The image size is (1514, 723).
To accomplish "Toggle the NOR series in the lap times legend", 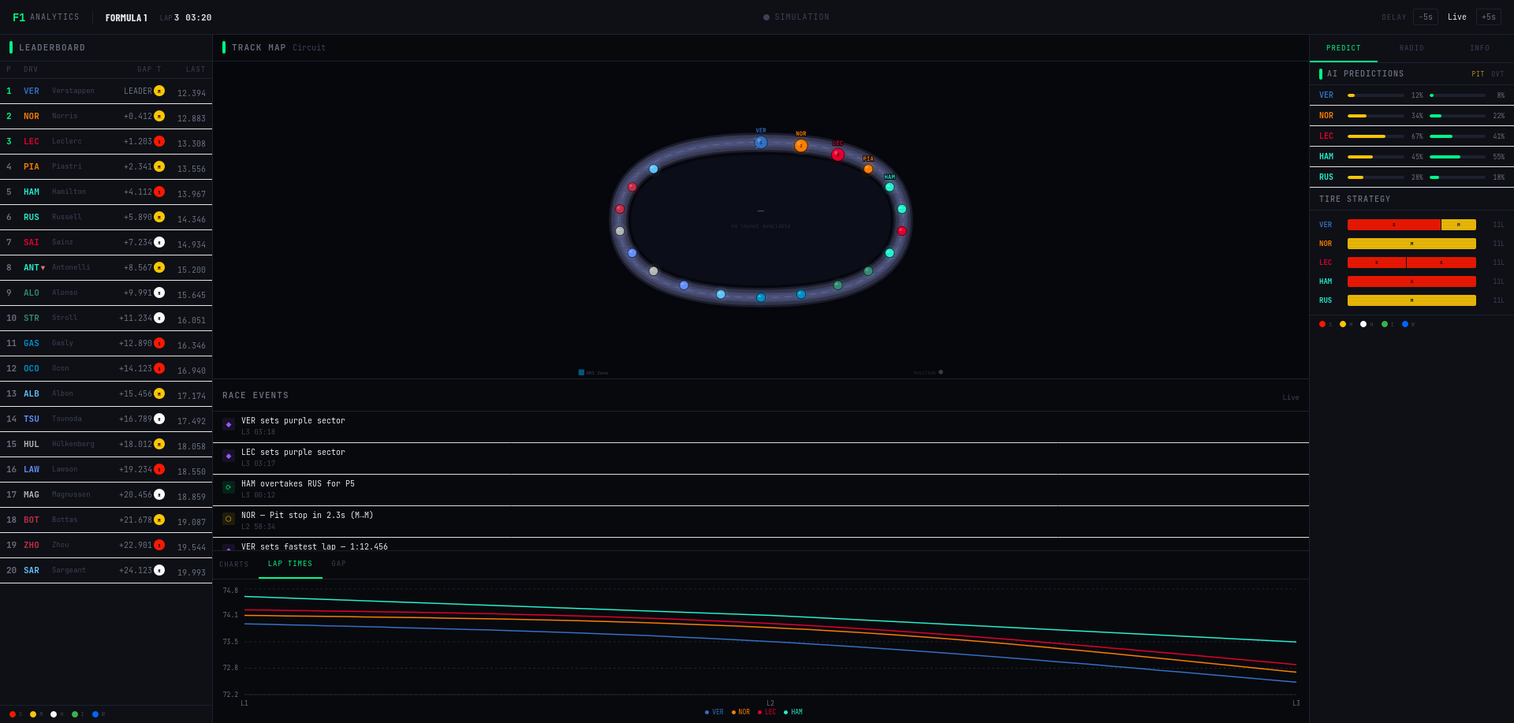I will click(740, 712).
